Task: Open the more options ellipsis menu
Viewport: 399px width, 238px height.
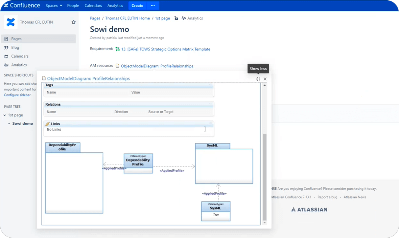Action: click(153, 6)
